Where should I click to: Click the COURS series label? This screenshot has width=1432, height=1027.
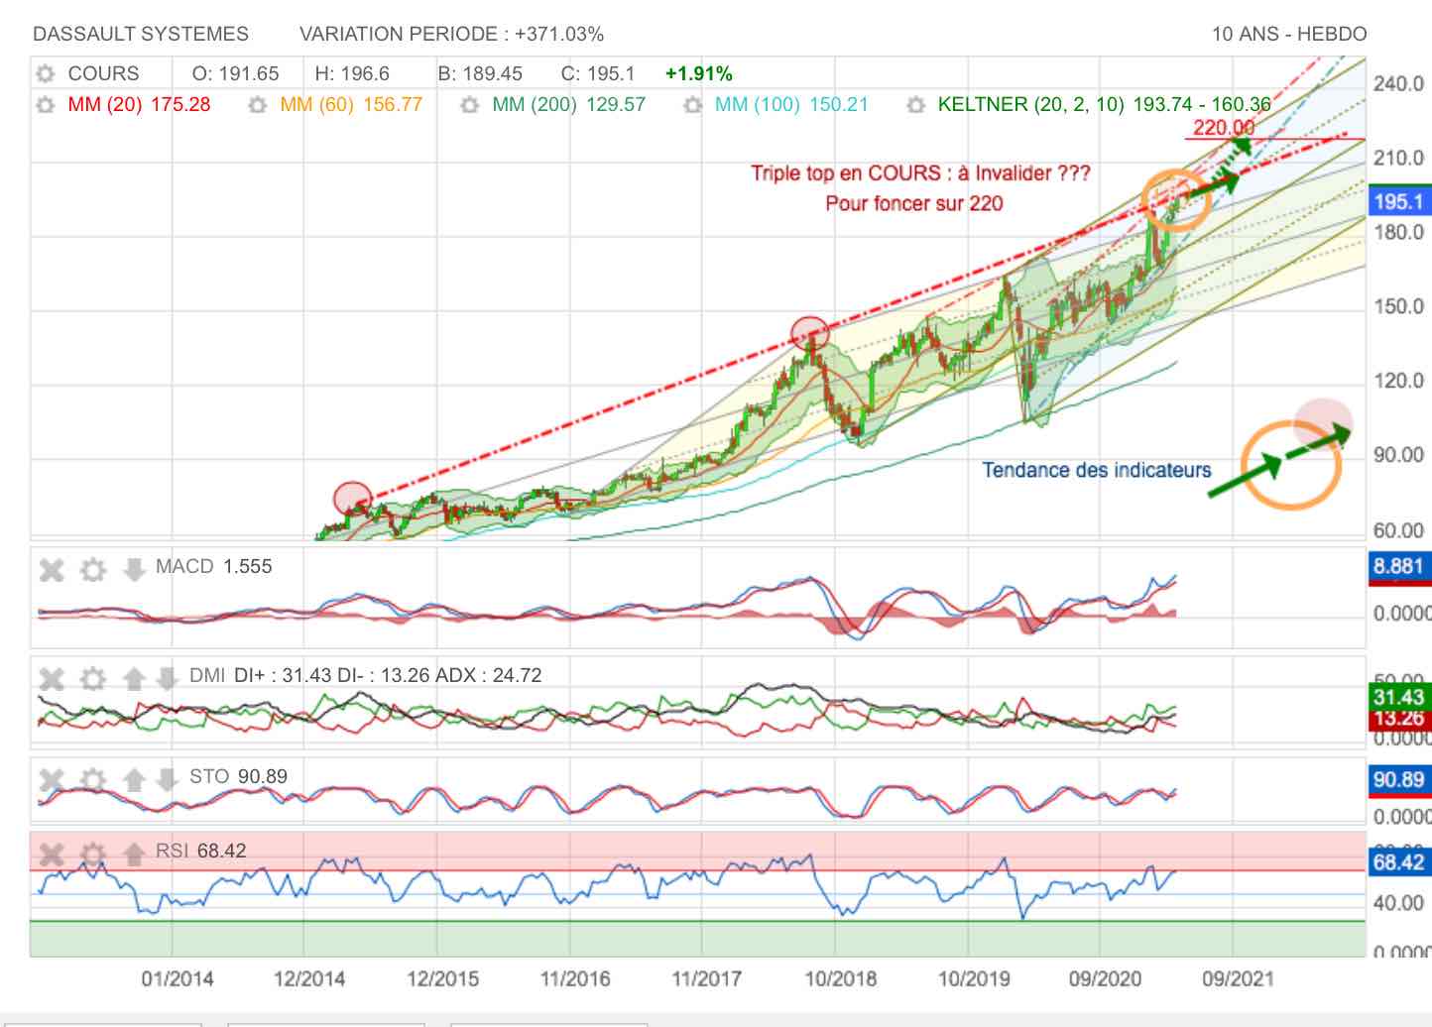[x=103, y=74]
